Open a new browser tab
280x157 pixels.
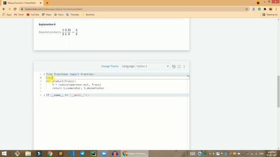[x=47, y=3]
